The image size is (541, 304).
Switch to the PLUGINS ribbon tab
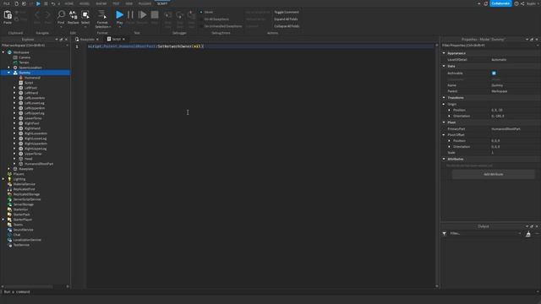pyautogui.click(x=145, y=3)
